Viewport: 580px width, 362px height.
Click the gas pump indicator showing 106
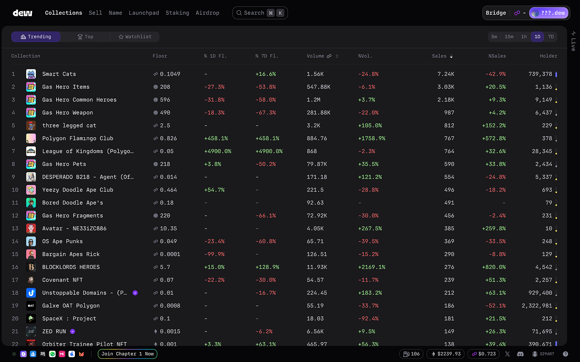(411, 354)
